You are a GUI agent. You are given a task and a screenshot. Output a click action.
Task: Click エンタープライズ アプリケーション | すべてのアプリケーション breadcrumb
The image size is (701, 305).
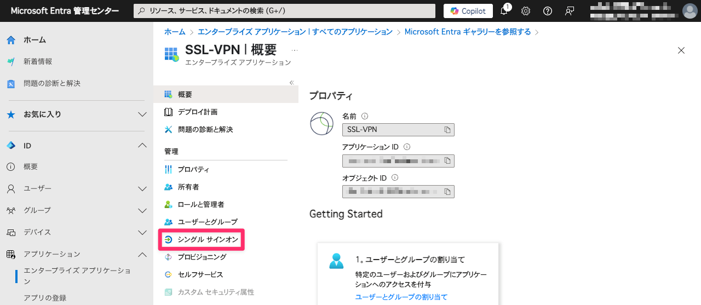point(295,32)
